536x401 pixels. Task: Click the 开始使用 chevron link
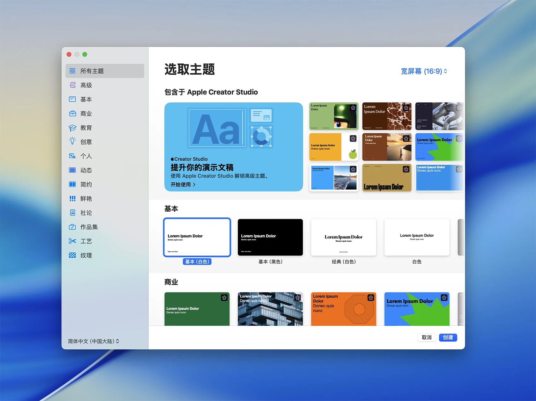tap(183, 185)
